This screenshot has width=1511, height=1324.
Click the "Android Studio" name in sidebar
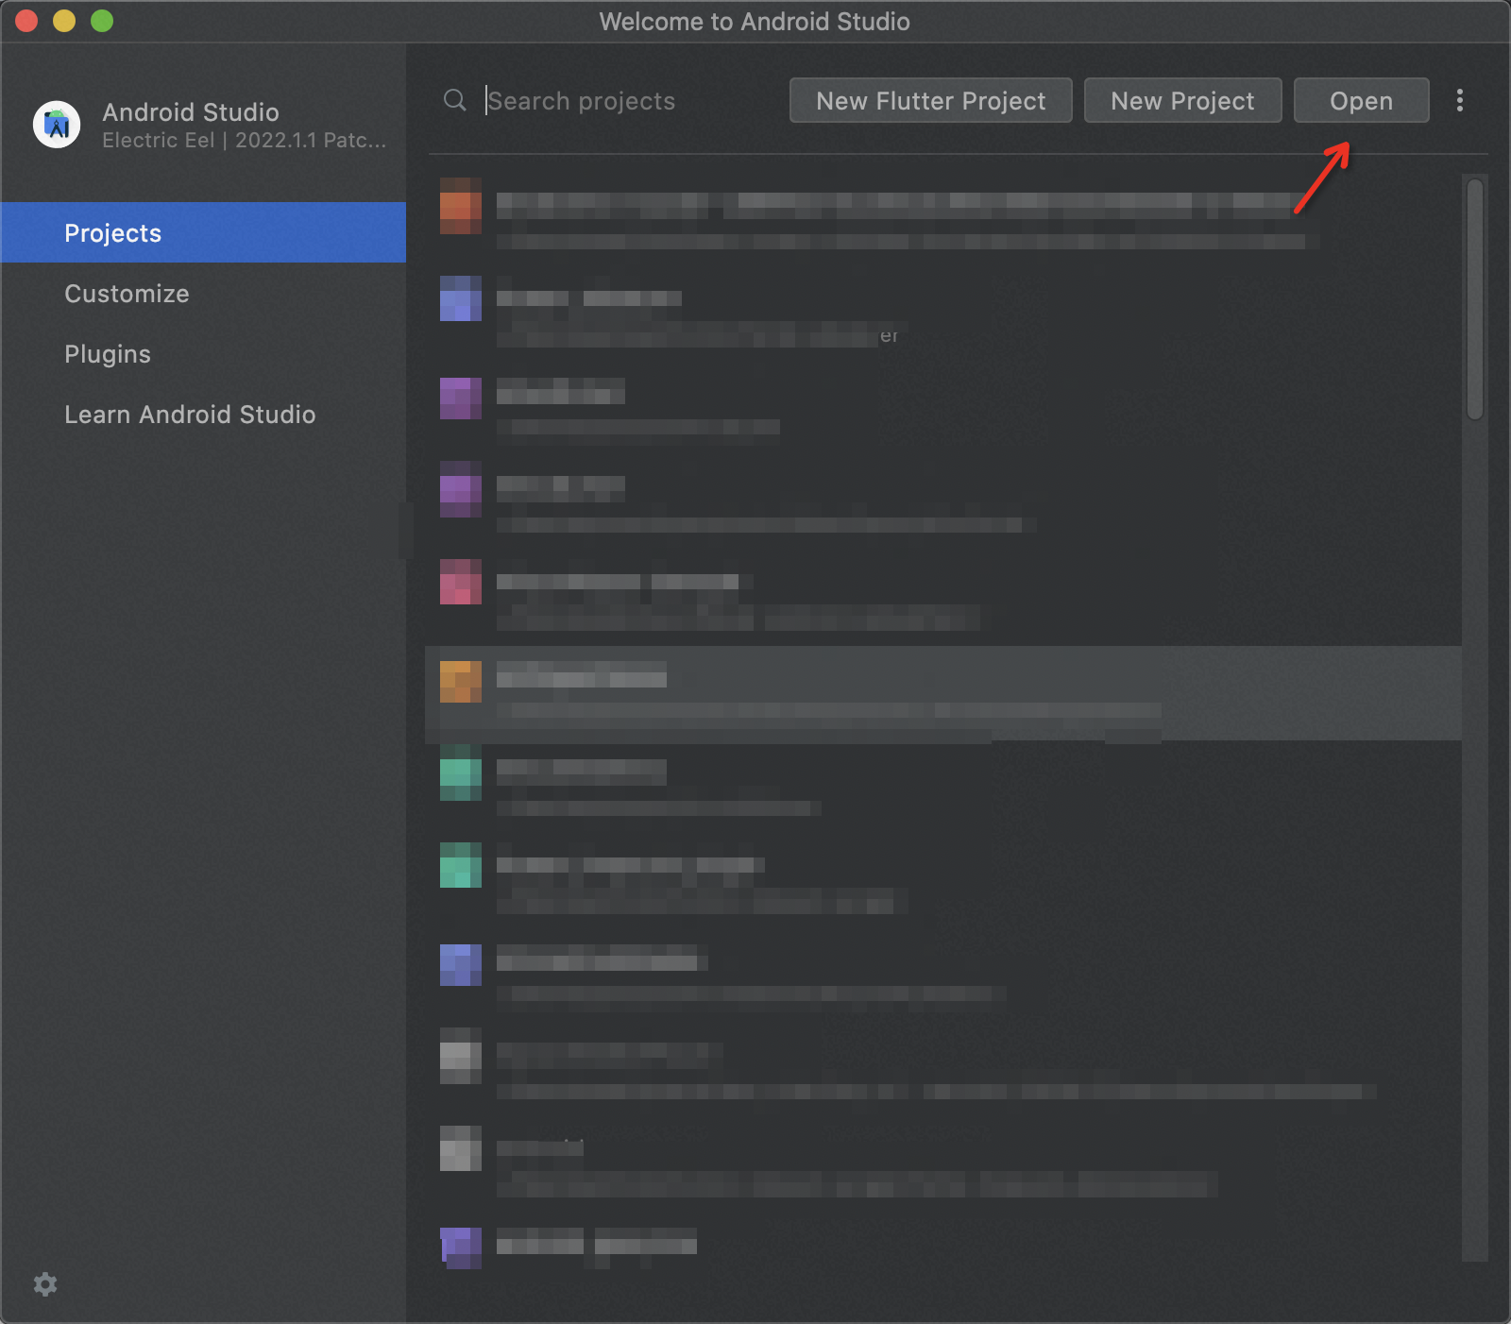[x=191, y=111]
